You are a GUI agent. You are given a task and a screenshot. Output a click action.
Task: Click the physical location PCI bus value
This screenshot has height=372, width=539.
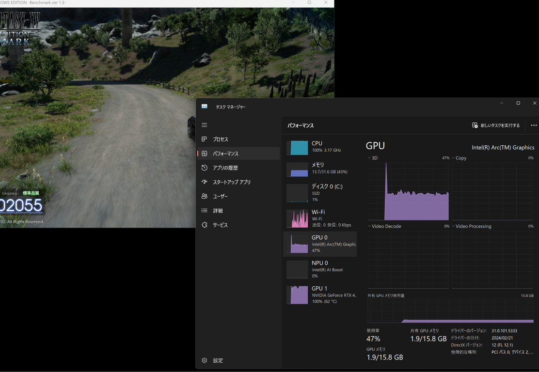(x=512, y=352)
